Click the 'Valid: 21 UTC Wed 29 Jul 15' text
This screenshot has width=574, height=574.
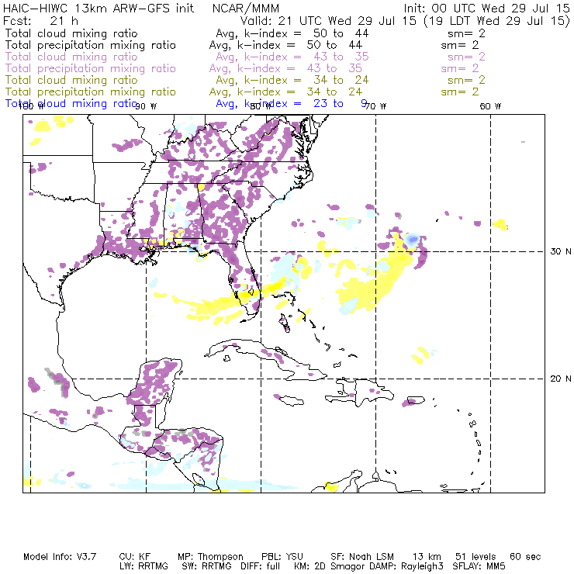[x=328, y=20]
